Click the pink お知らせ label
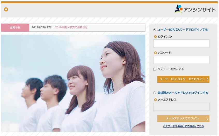This screenshot has width=219, height=136. 15,27
